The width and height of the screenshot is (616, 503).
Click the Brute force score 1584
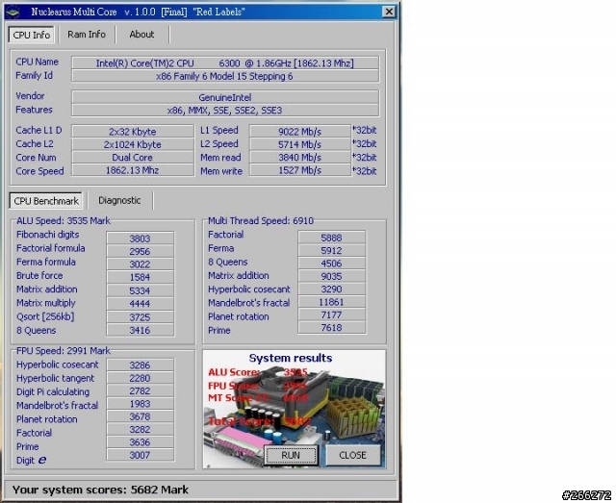[140, 277]
